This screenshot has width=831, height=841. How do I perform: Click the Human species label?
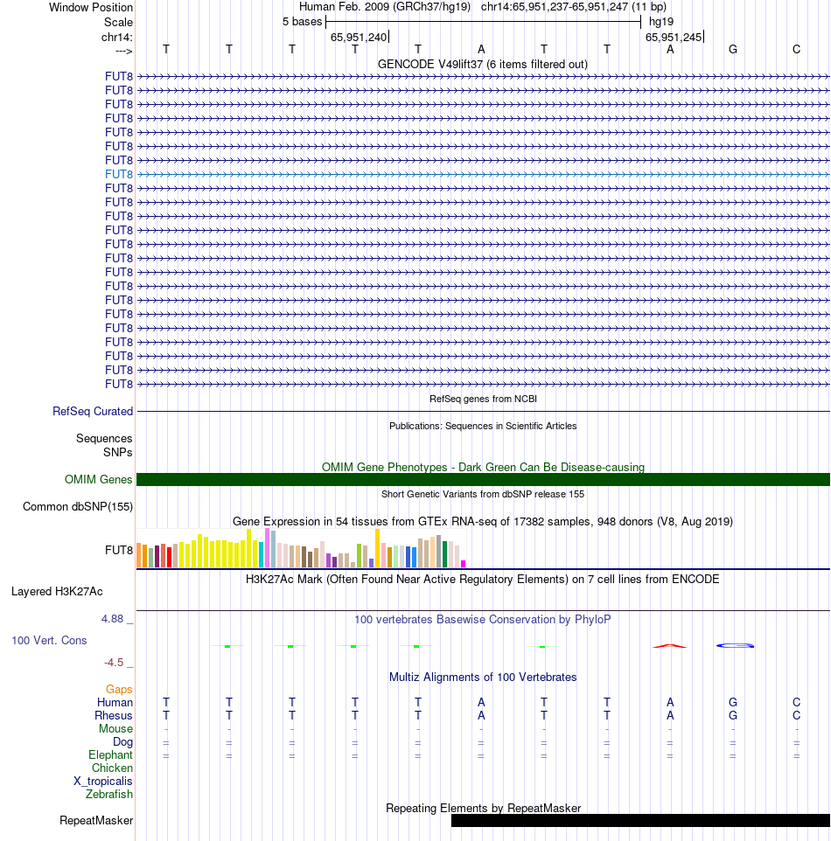coord(115,703)
